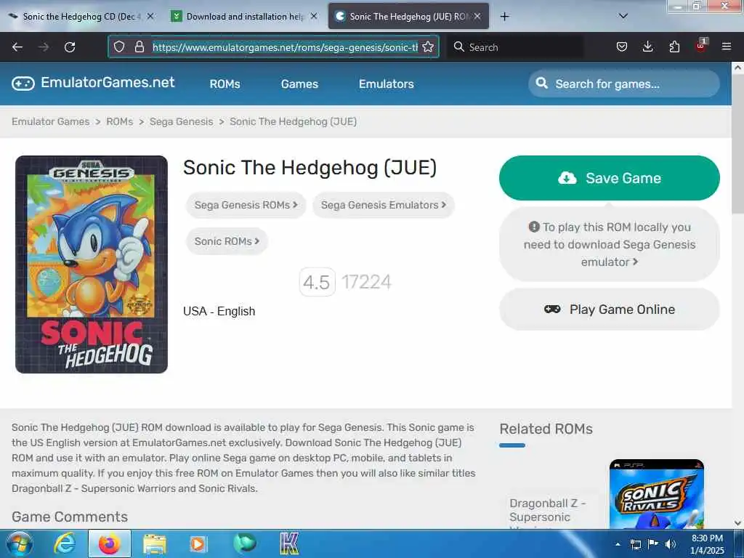
Task: Close the Download and installation help tab
Action: point(314,16)
